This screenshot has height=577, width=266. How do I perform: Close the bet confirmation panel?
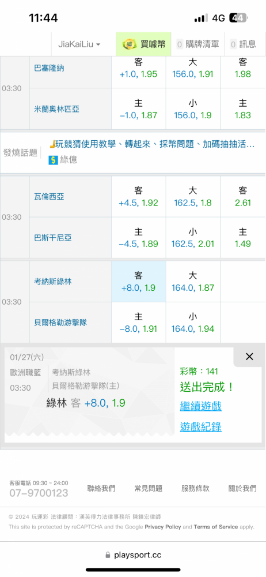tap(249, 356)
